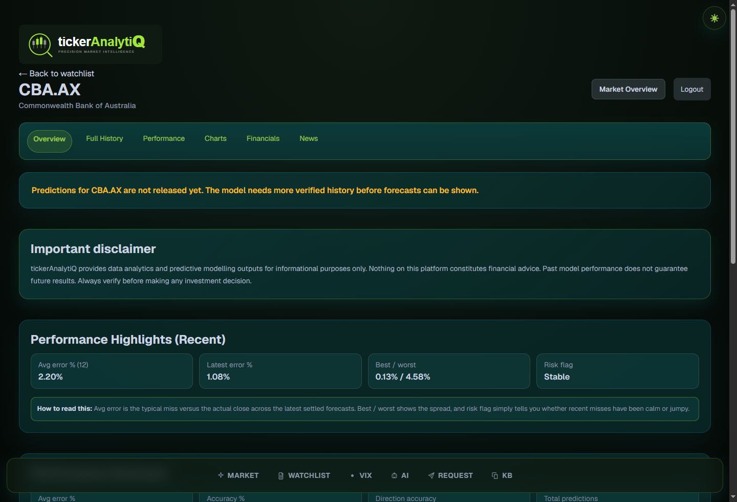Switch to Full History tab
Screen dimensions: 737x502
pyautogui.click(x=104, y=139)
